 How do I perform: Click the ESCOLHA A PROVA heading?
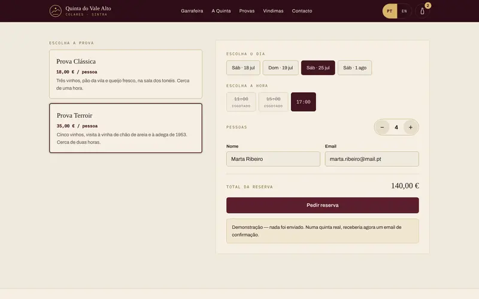71,43
